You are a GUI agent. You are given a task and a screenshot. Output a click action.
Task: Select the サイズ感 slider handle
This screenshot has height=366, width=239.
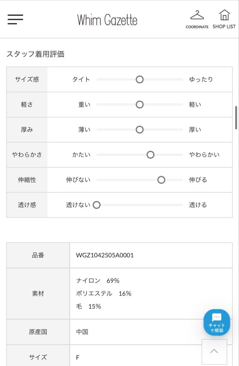[139, 79]
